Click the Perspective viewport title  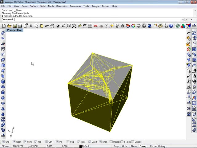14,30
